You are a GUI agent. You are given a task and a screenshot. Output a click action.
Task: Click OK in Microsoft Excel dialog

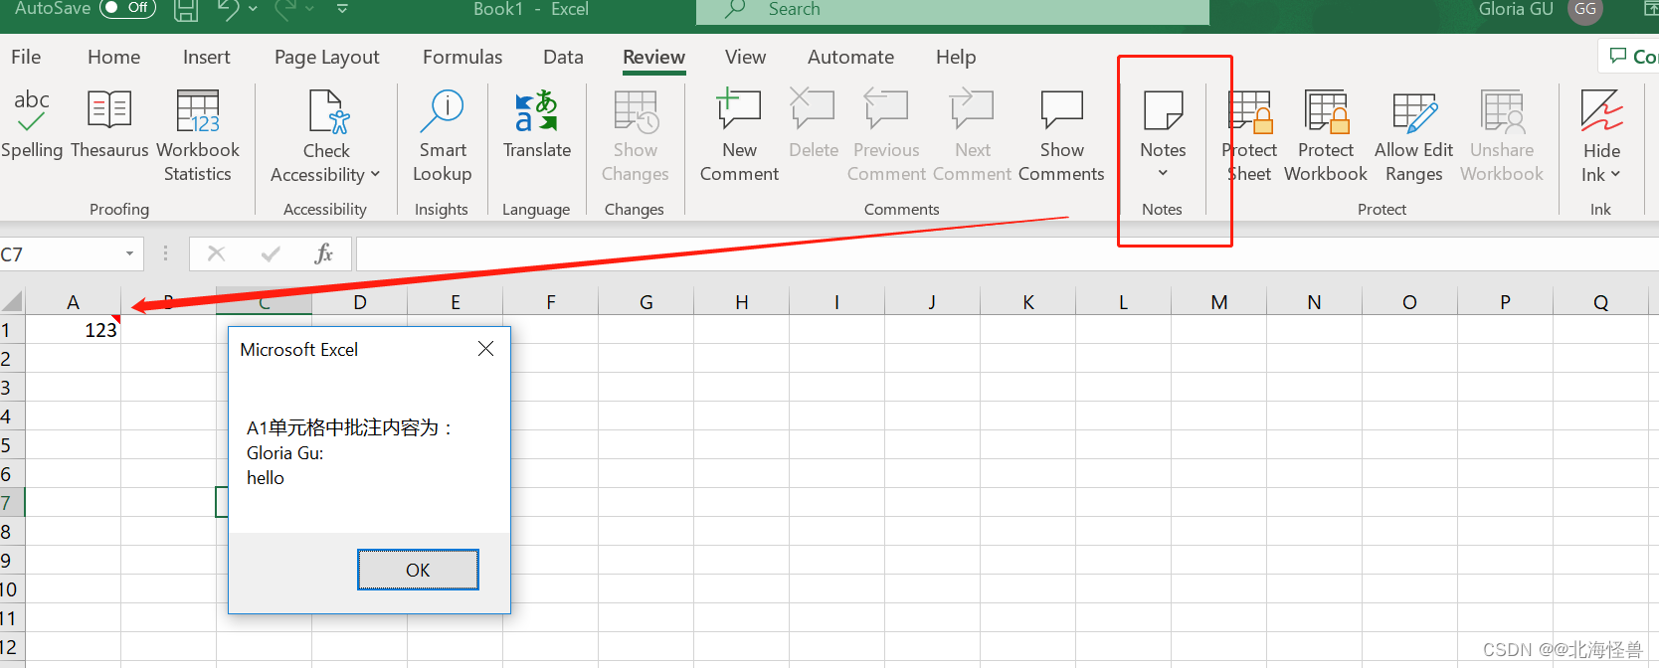coord(418,570)
